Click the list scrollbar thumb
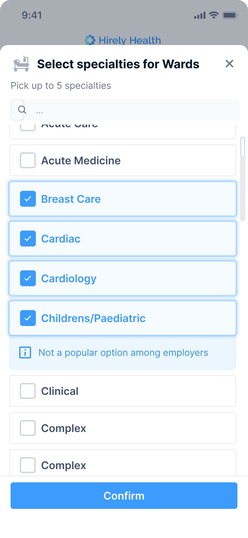Viewport: 248px width, 538px height. (x=243, y=179)
